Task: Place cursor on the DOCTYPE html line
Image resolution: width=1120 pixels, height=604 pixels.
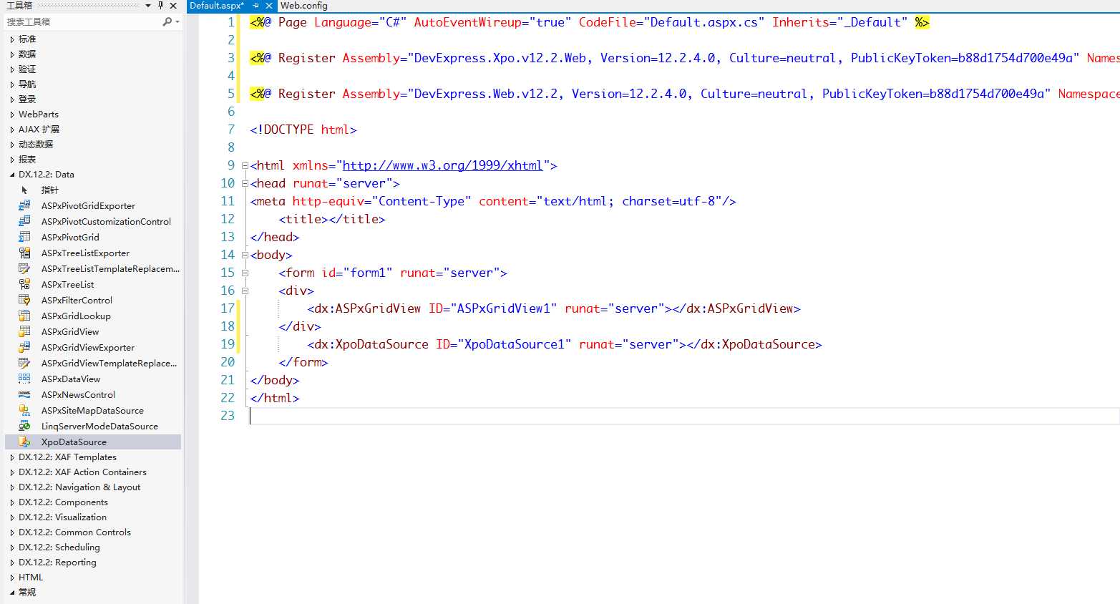Action: click(x=303, y=130)
